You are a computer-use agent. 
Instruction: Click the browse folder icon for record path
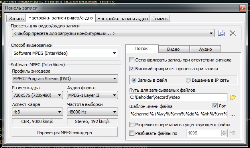[232, 97]
